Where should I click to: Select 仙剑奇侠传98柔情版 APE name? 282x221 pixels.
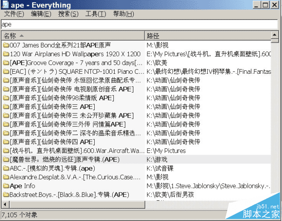pos(62,98)
